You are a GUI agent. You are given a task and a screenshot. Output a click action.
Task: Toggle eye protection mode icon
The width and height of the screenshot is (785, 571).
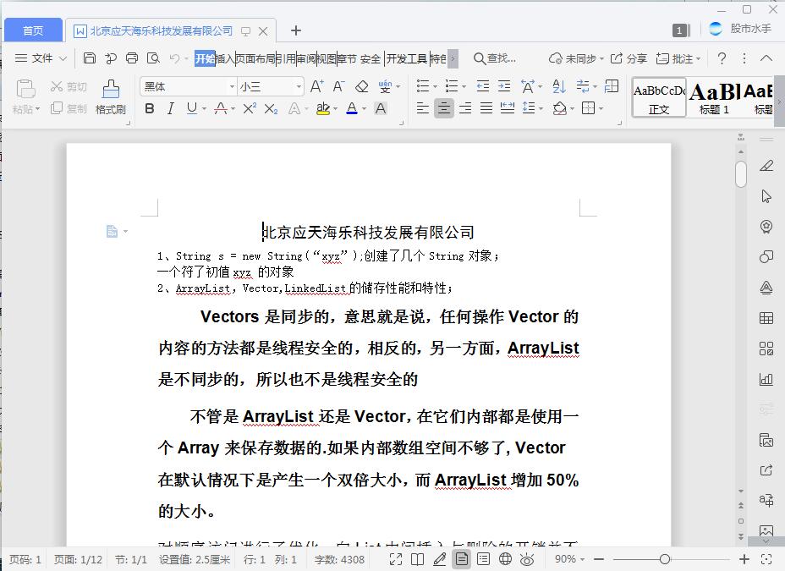527,559
